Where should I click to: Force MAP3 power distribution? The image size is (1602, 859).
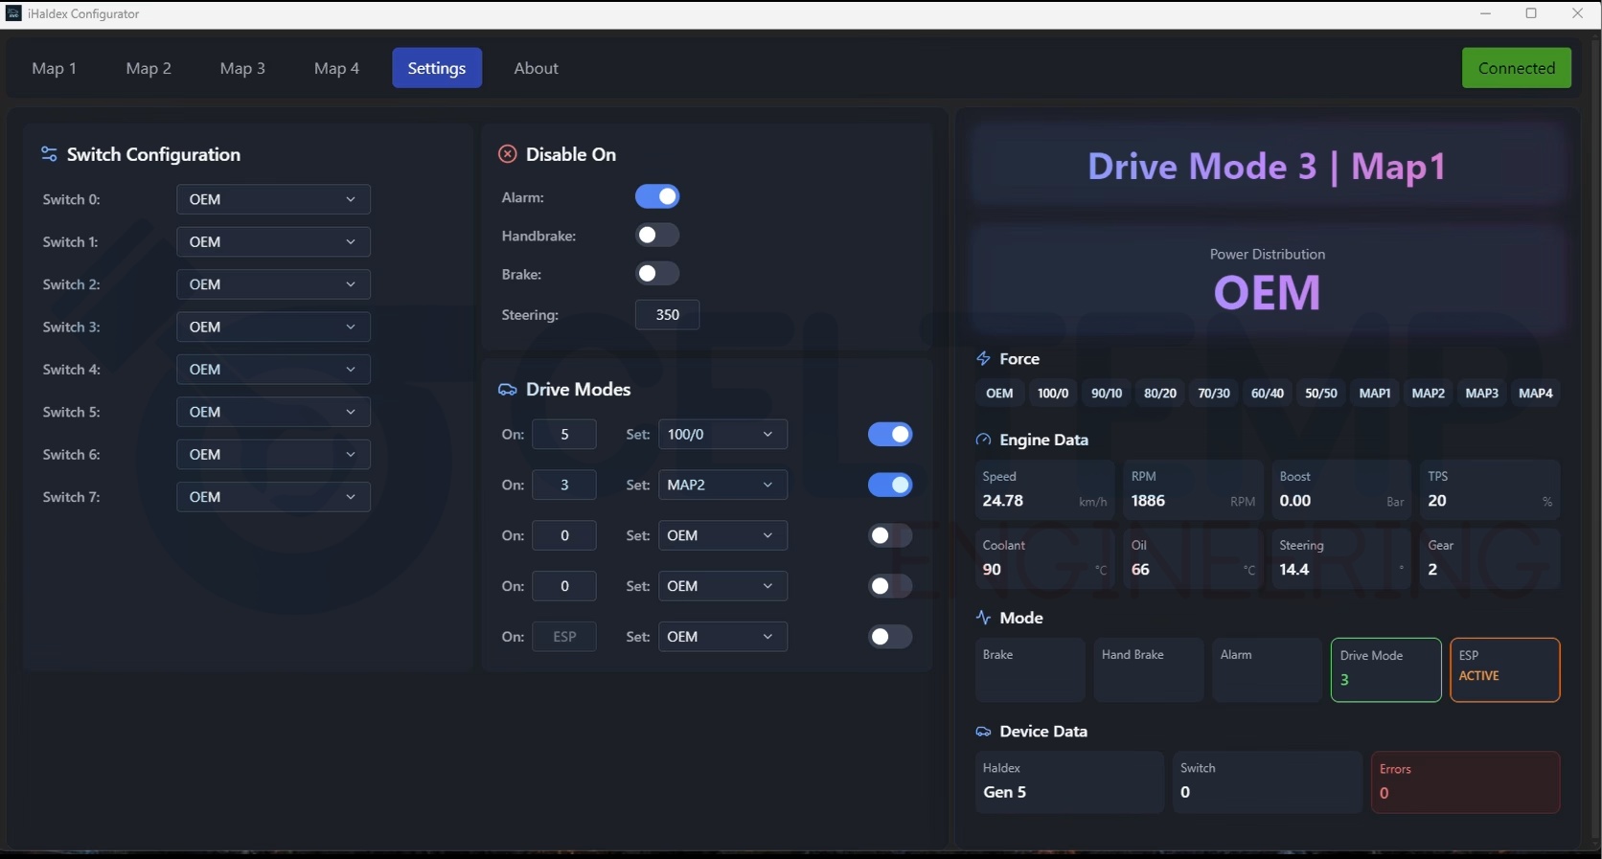coord(1482,394)
